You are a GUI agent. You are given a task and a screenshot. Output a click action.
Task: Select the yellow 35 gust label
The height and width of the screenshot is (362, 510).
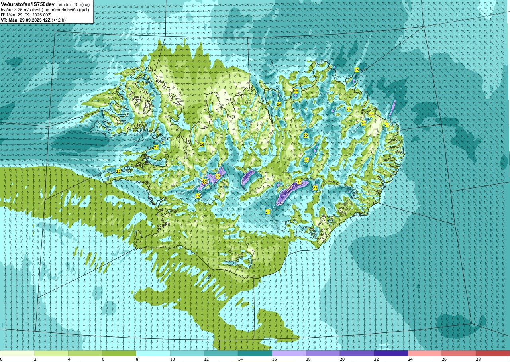[x=218, y=176]
